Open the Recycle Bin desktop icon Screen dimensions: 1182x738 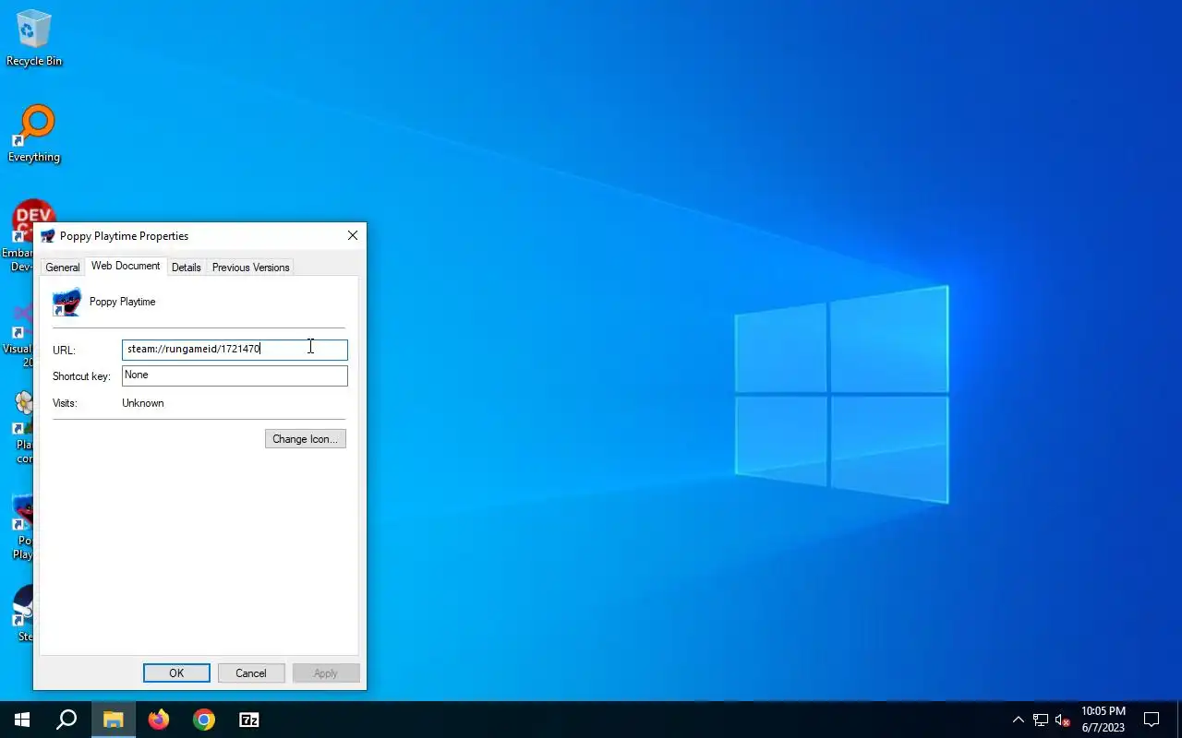[x=34, y=39]
